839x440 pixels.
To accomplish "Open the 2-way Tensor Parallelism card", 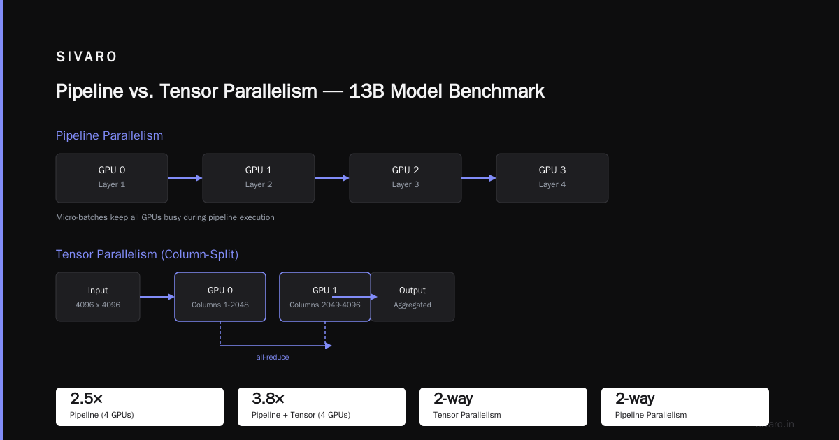I will click(503, 406).
